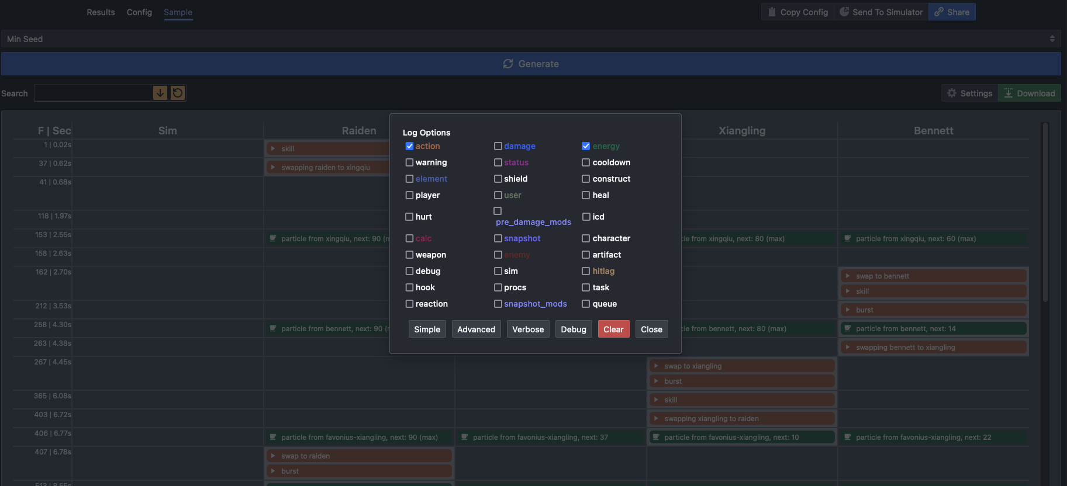1067x486 pixels.
Task: Click the search reset circular arrow icon
Action: click(x=178, y=93)
